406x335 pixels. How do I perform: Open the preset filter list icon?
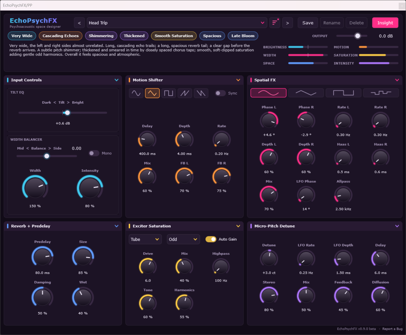(275, 23)
